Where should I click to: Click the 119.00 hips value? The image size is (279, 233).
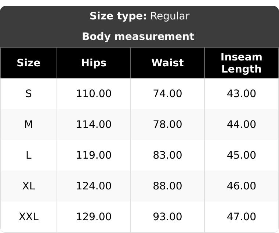94,155
